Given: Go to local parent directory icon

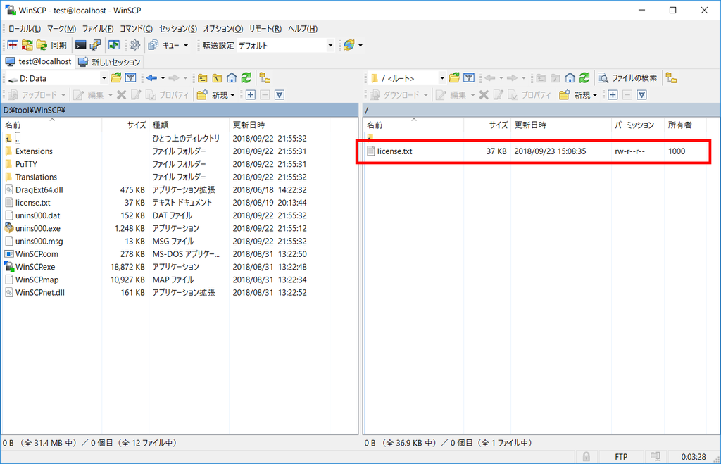Looking at the screenshot, I should pos(202,78).
